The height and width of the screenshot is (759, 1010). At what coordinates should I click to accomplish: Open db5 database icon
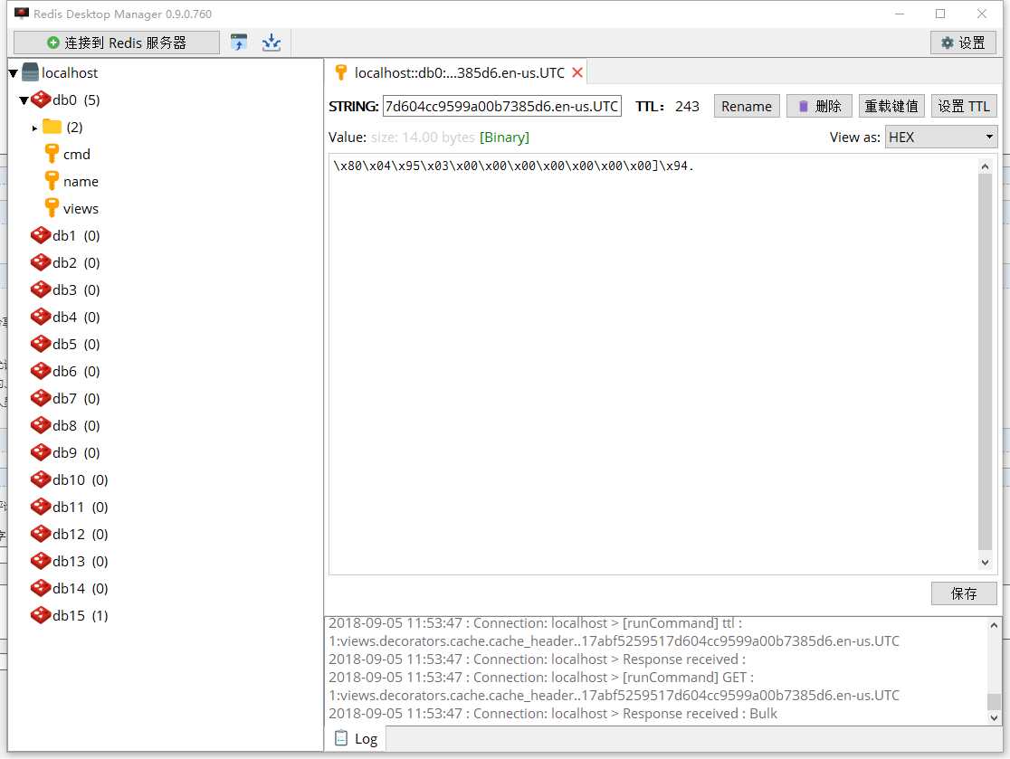pyautogui.click(x=41, y=344)
